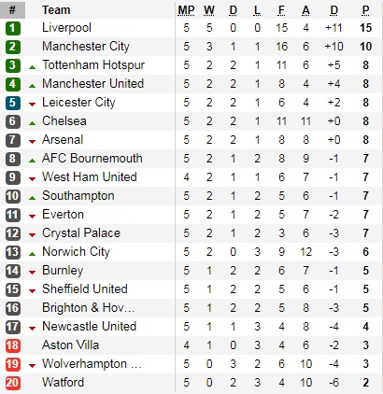Click the blue rank 5 badge
This screenshot has width=383, height=394.
(x=13, y=103)
